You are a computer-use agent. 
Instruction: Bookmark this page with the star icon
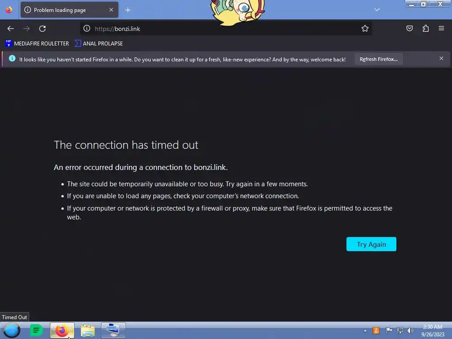[365, 28]
